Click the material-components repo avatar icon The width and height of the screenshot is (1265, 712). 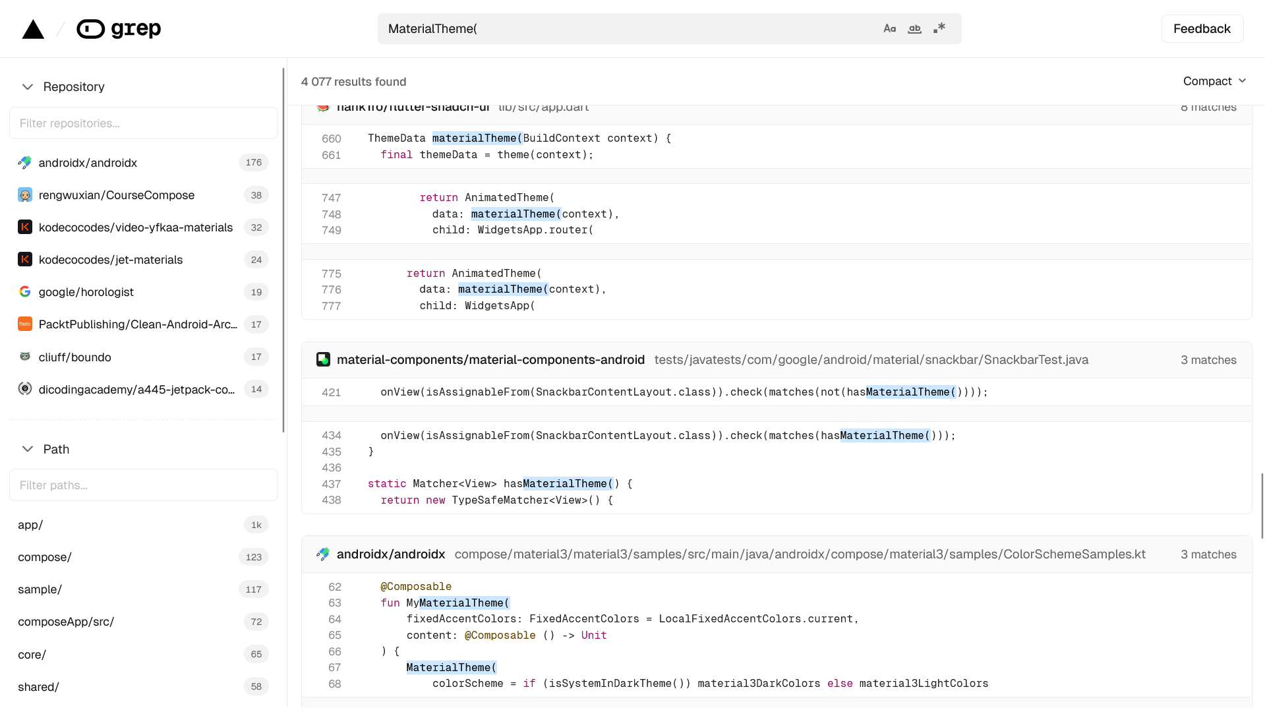click(323, 359)
